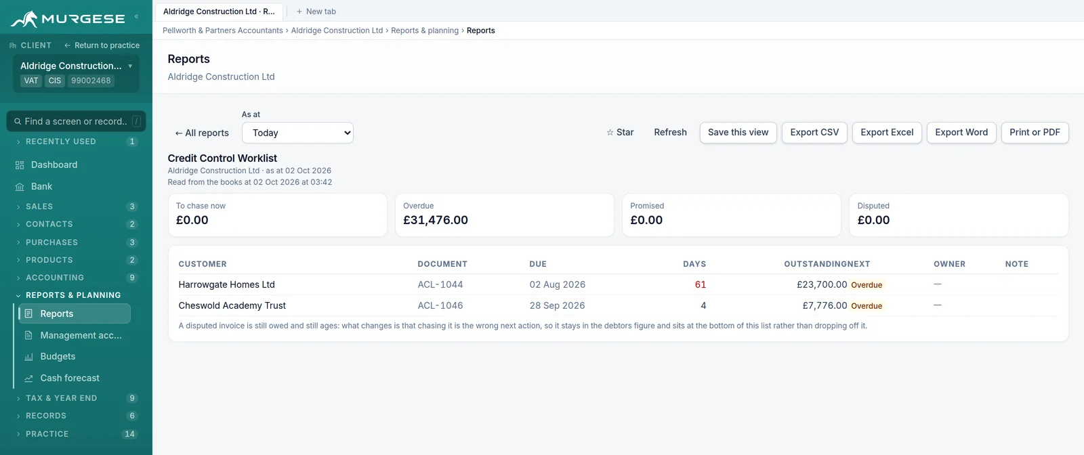
Task: Click the 99002468 client number badge
Action: point(91,81)
